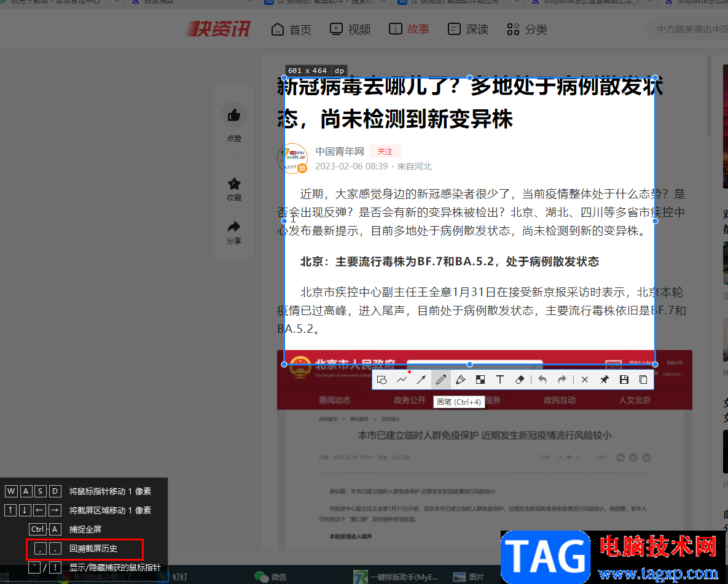728x584 pixels.
Task: Open the 首页 home nav item
Action: tap(291, 29)
